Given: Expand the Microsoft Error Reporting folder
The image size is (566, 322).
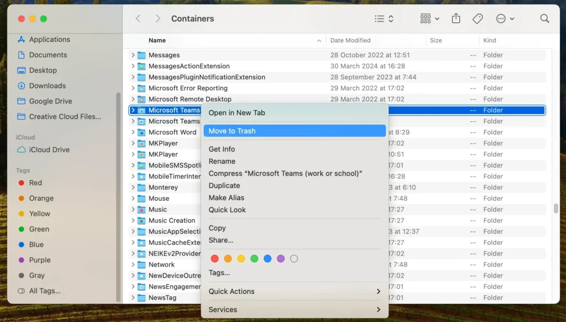Looking at the screenshot, I should [133, 88].
